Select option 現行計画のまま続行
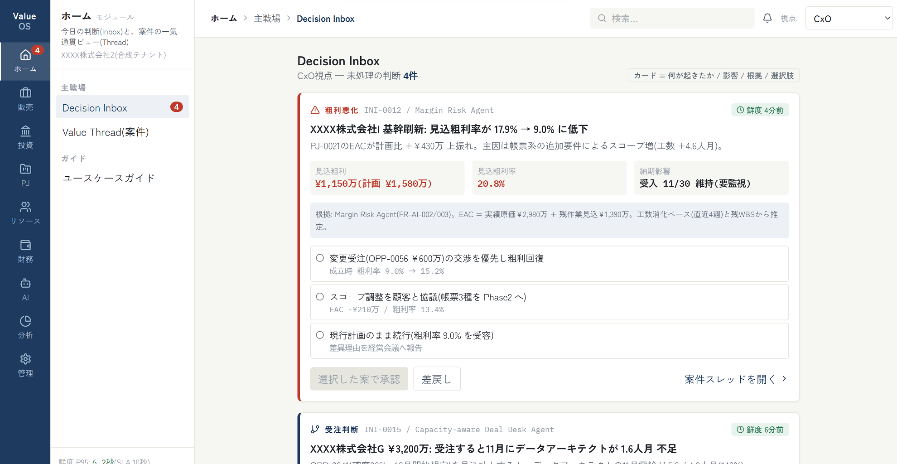Image resolution: width=897 pixels, height=464 pixels. pyautogui.click(x=549, y=341)
